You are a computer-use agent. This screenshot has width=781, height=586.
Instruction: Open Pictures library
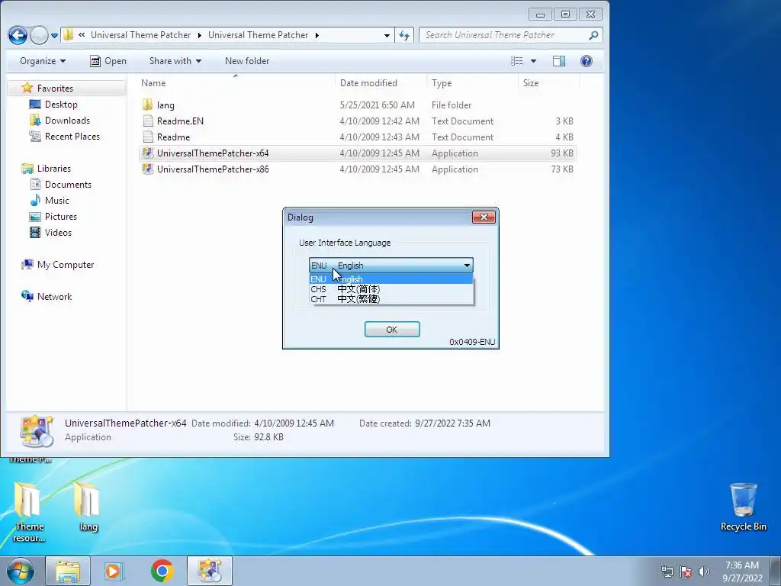tap(60, 216)
